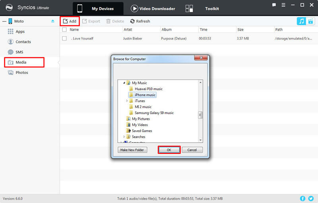Select the SMS sidebar item

tap(19, 52)
